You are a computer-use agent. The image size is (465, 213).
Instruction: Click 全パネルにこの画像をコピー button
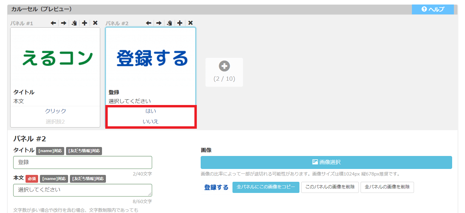pyautogui.click(x=266, y=187)
